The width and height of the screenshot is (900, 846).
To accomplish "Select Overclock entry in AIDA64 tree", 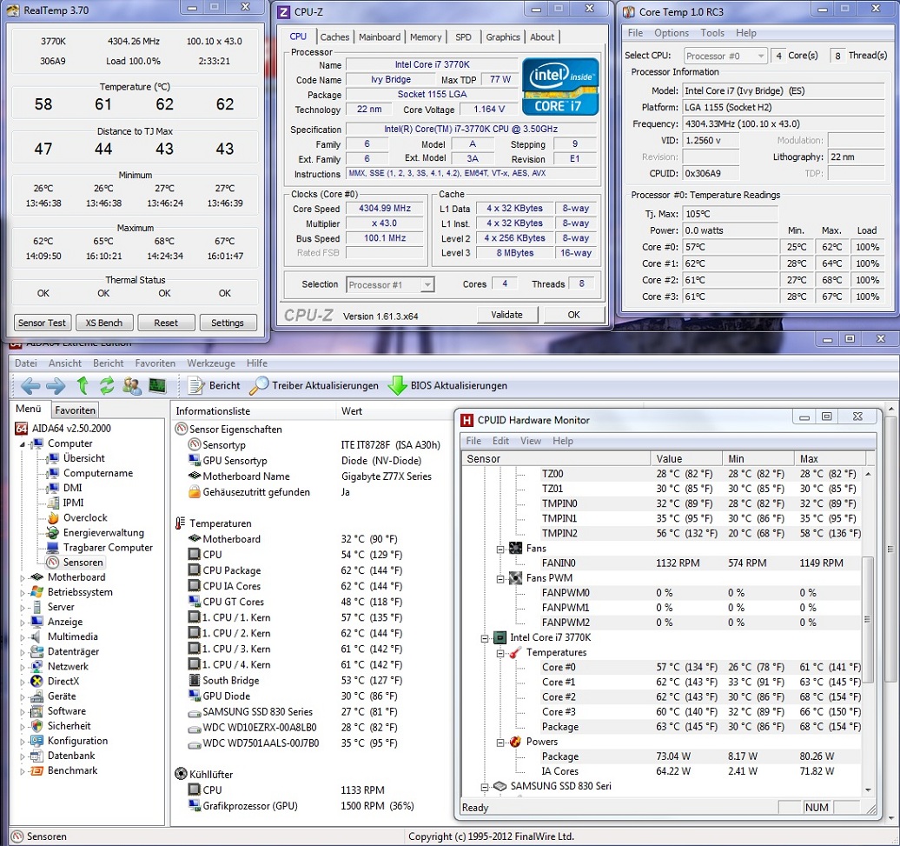I will (x=85, y=518).
